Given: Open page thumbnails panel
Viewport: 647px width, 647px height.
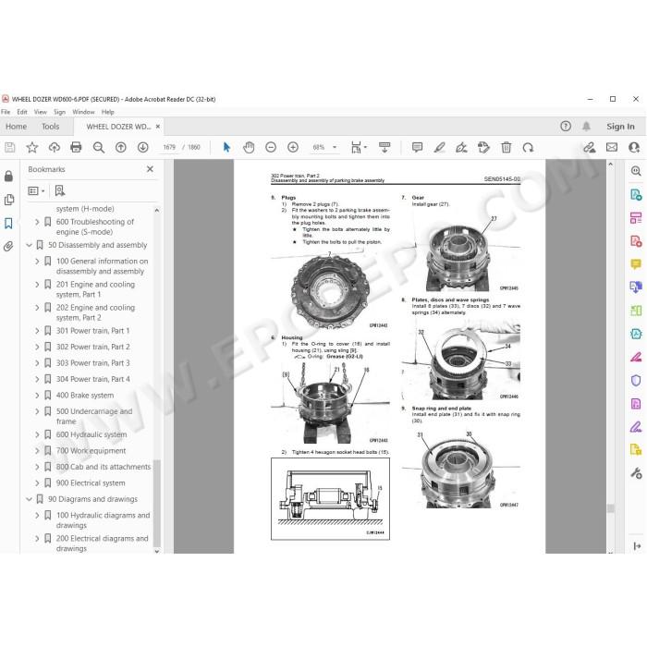Looking at the screenshot, I should coord(8,201).
